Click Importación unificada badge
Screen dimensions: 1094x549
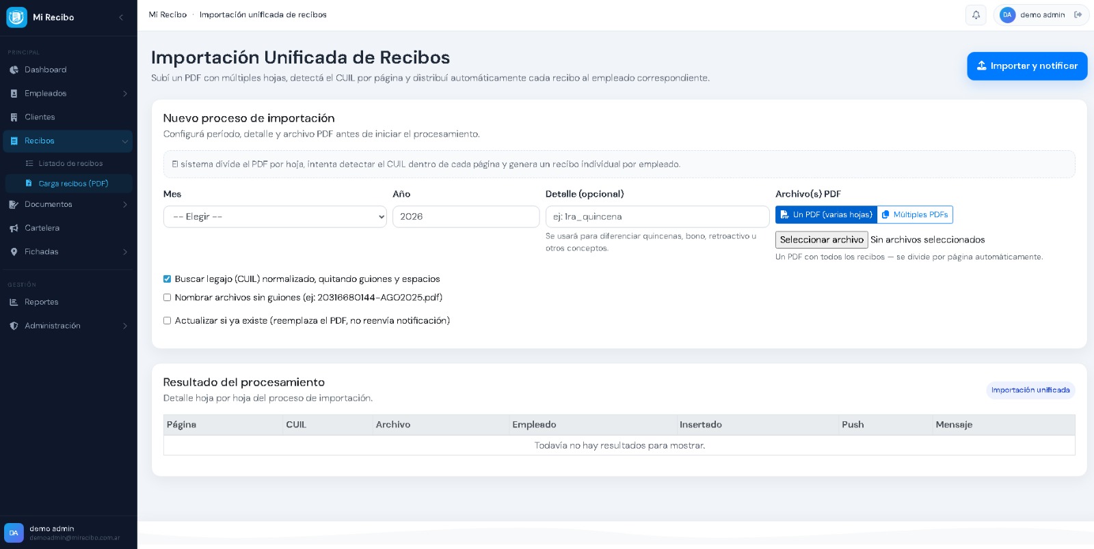[x=1030, y=390]
